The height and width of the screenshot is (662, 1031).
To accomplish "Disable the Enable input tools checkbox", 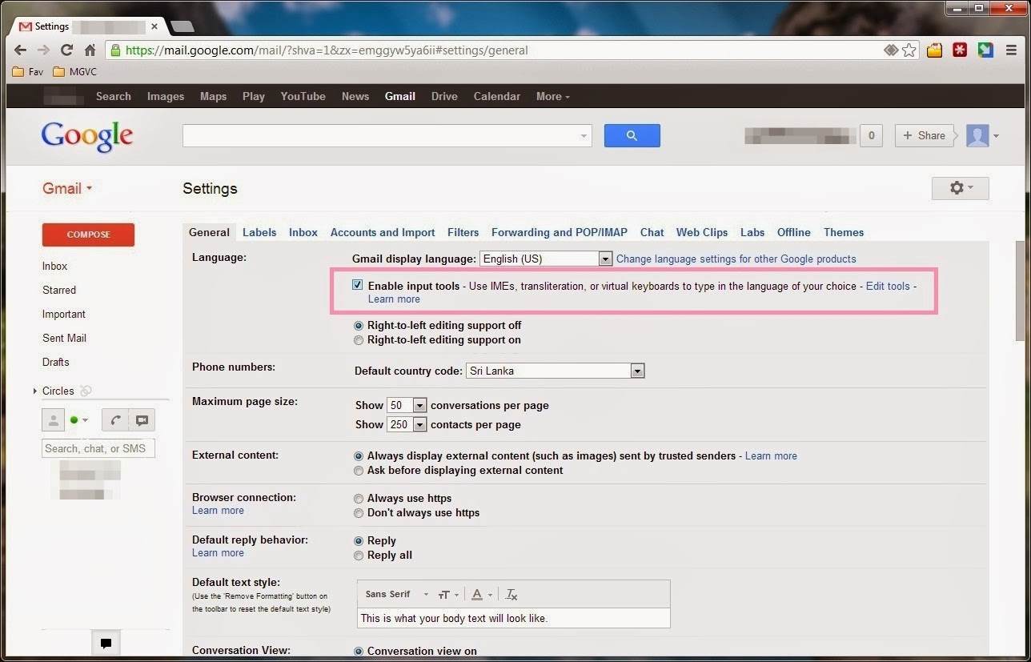I will click(x=357, y=284).
